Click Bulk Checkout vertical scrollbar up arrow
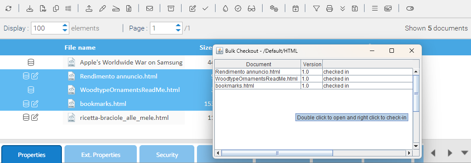This screenshot has width=471, height=163. tap(416, 71)
